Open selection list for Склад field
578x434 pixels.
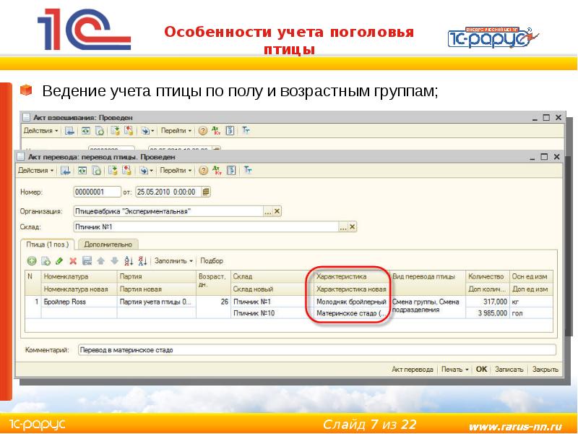(342, 226)
